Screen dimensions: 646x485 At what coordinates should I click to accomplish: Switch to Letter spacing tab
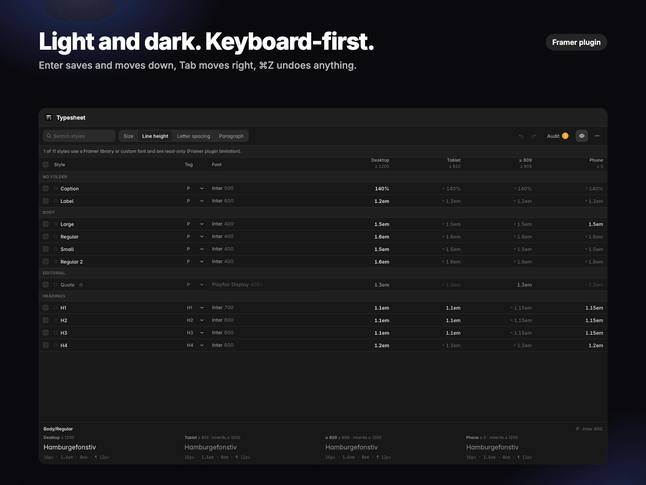[193, 136]
